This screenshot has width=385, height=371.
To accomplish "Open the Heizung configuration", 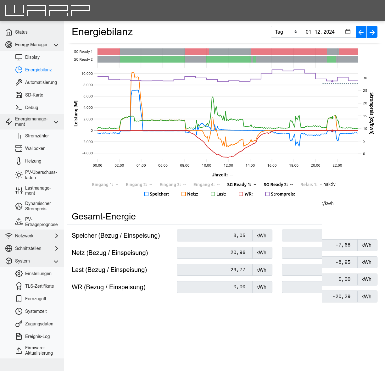I will click(33, 161).
